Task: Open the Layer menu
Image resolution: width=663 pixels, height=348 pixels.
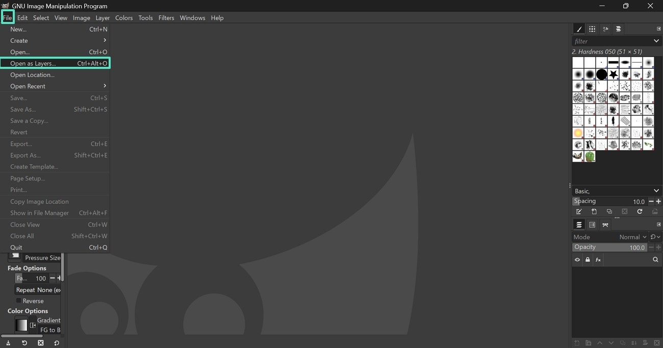Action: [x=103, y=17]
